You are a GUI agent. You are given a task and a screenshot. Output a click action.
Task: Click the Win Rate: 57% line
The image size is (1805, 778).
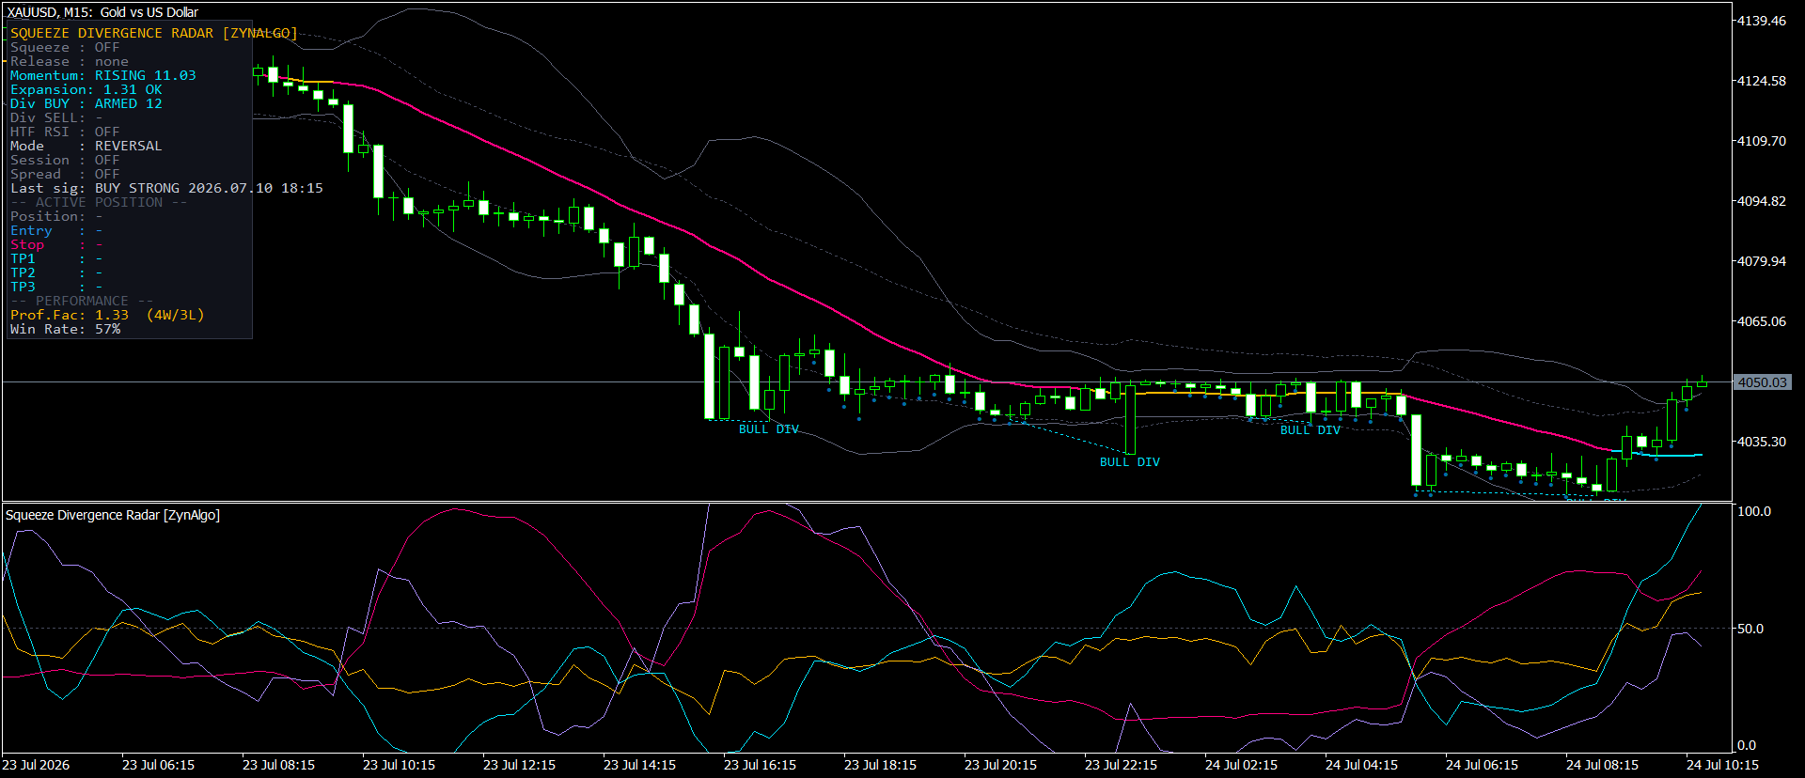[66, 329]
